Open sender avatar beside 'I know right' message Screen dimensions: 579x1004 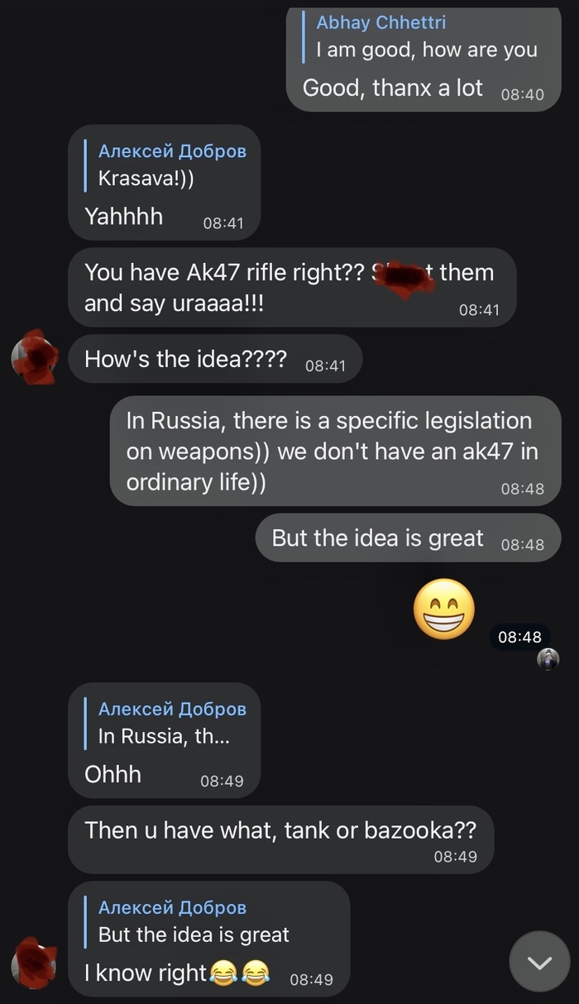tap(35, 964)
